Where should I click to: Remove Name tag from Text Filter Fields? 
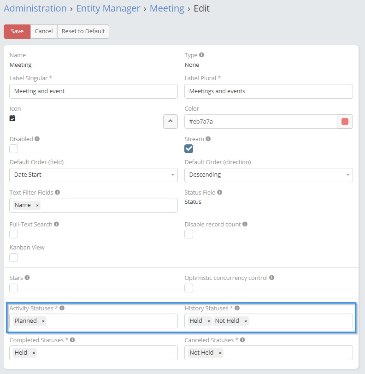[x=37, y=205]
